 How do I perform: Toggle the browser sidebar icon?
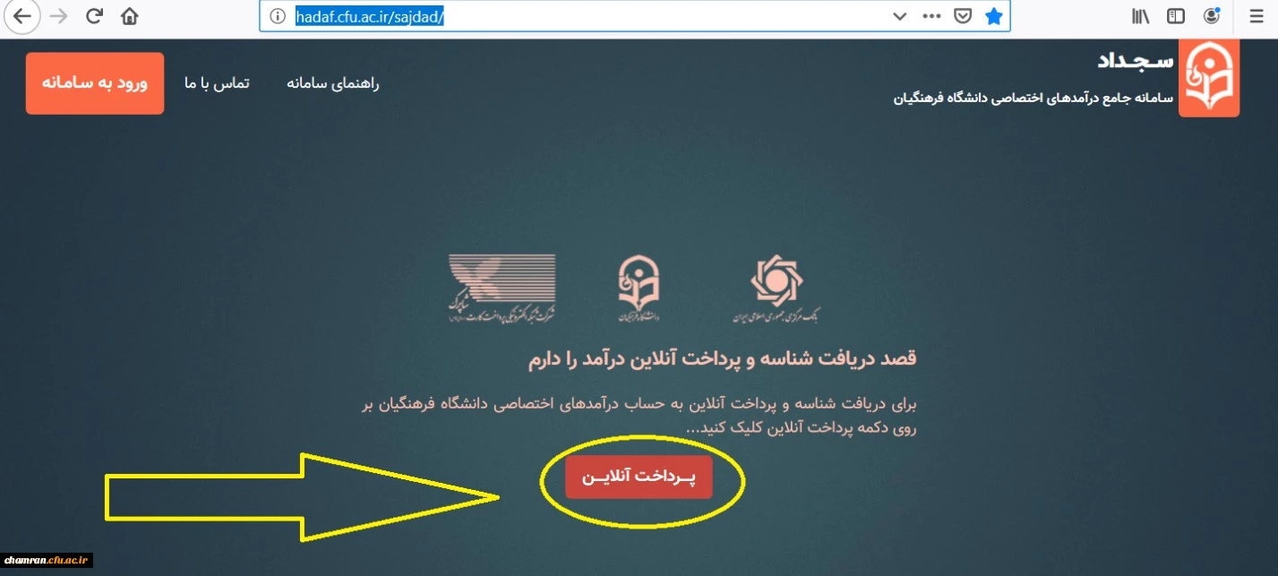[x=1175, y=16]
